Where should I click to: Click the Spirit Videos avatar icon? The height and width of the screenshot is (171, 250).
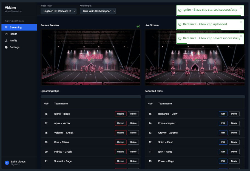(x=7, y=163)
